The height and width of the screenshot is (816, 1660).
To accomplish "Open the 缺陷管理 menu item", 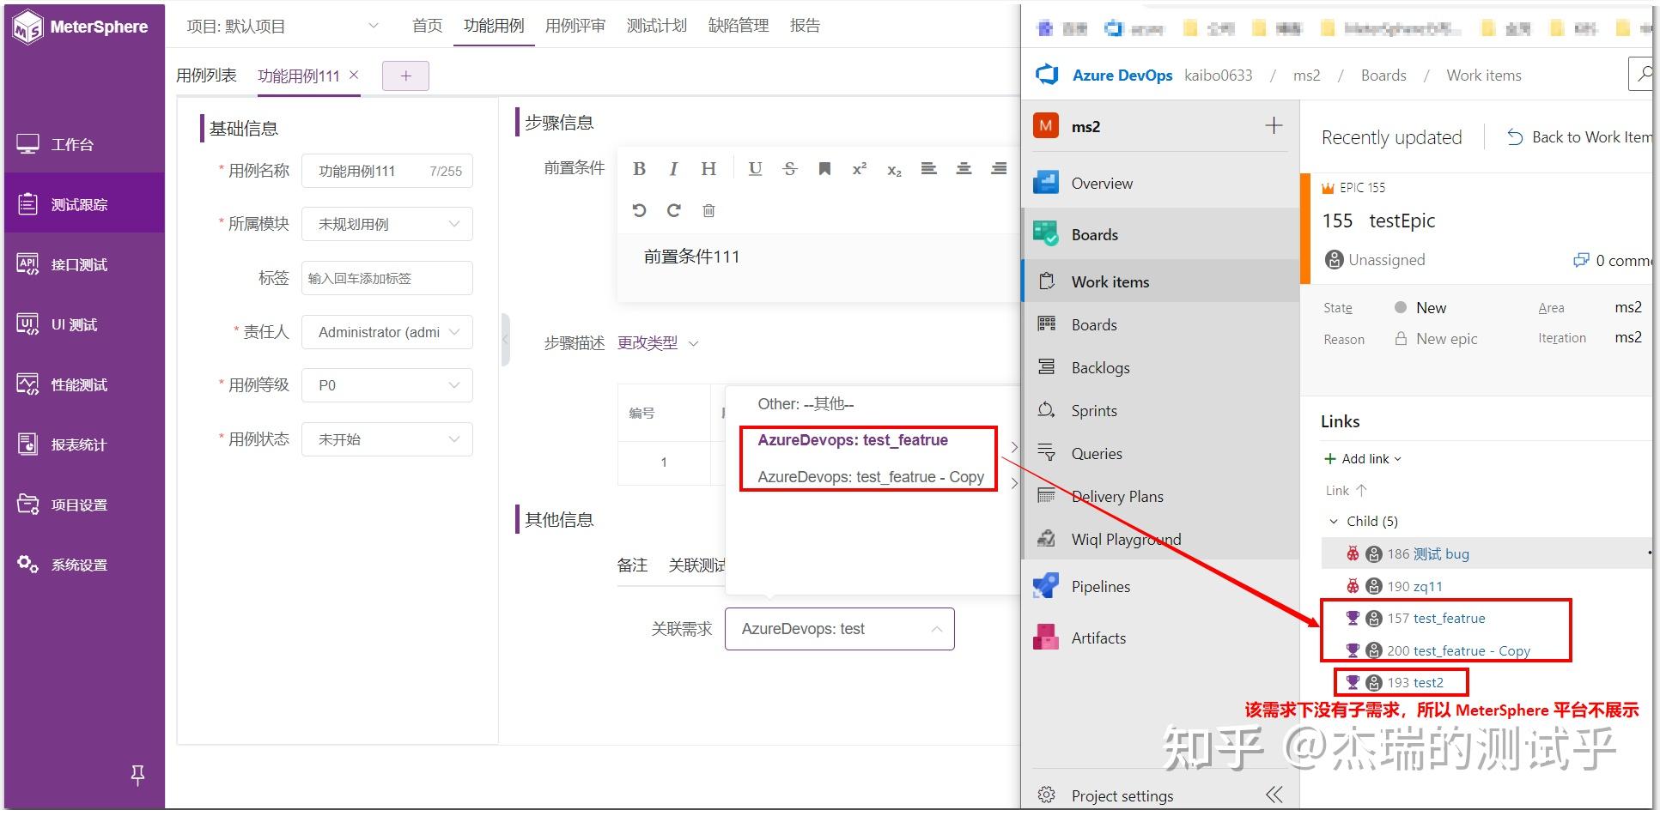I will [x=739, y=25].
